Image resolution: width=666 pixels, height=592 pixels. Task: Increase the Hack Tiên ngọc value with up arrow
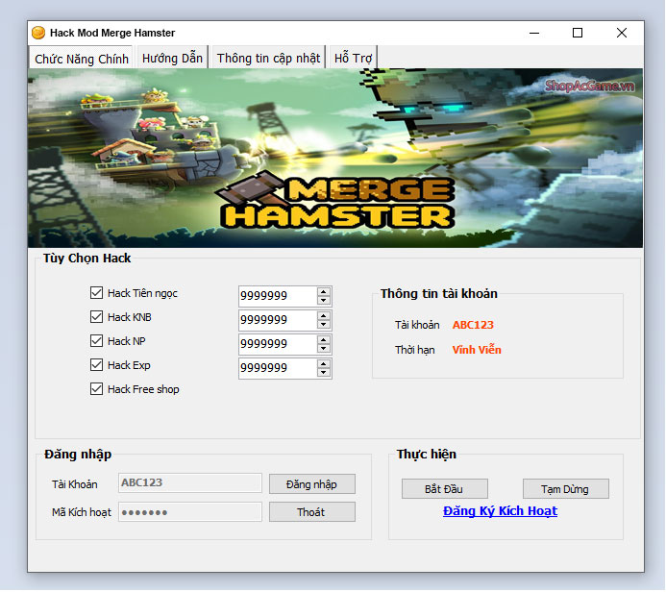(x=324, y=292)
